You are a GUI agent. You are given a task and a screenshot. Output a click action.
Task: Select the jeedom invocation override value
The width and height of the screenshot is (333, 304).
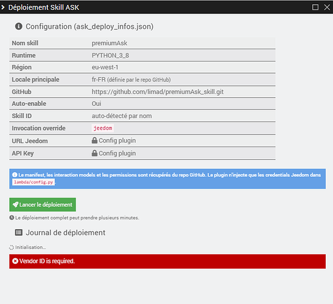point(103,128)
